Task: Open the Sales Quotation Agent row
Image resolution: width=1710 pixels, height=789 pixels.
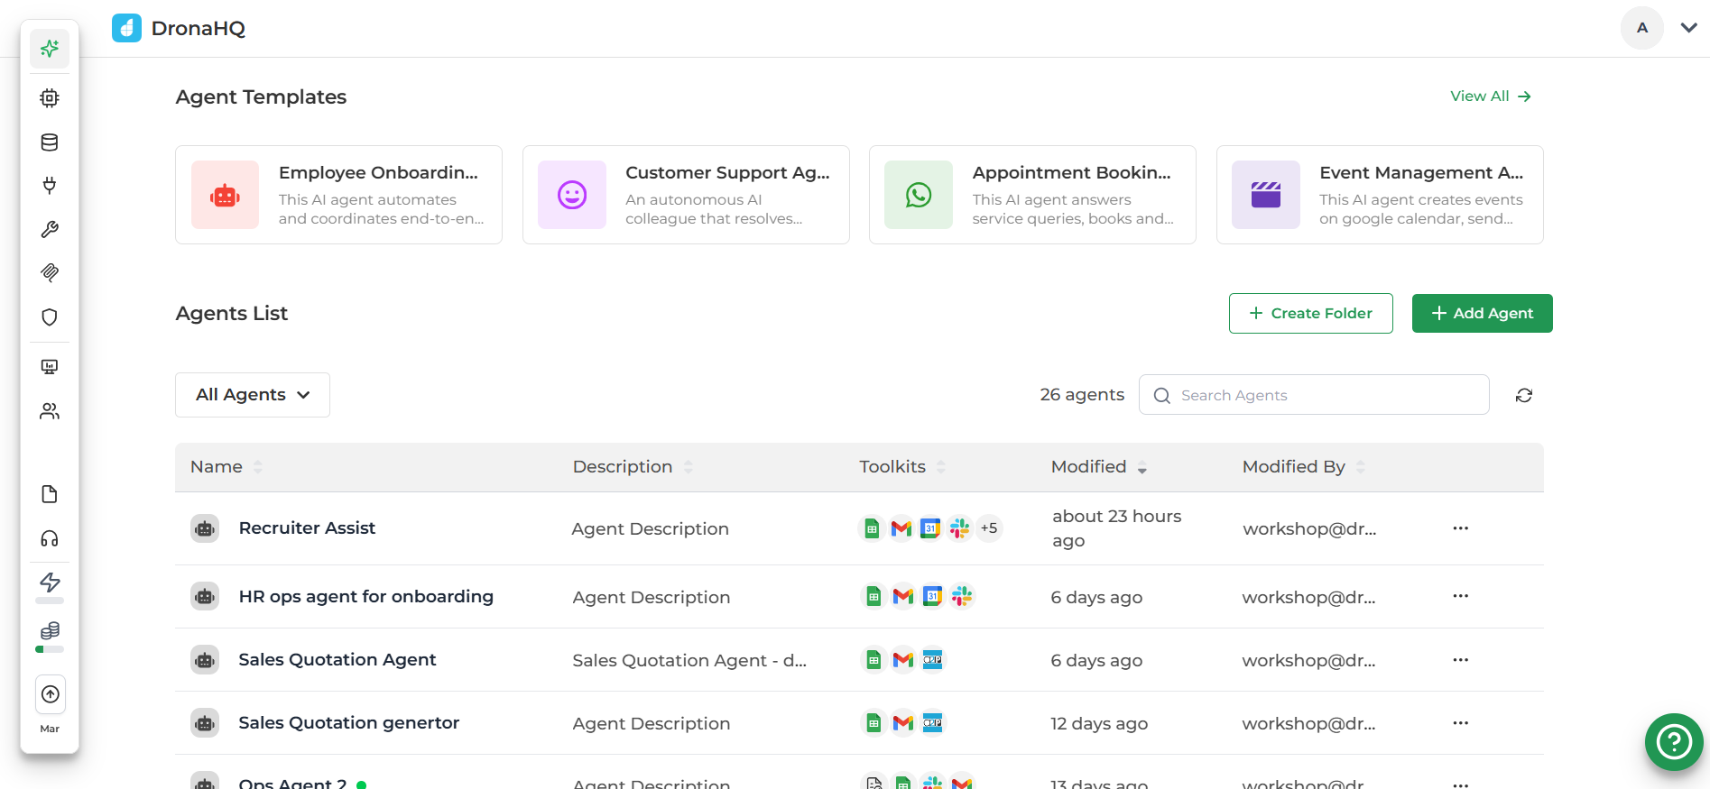Action: point(859,660)
